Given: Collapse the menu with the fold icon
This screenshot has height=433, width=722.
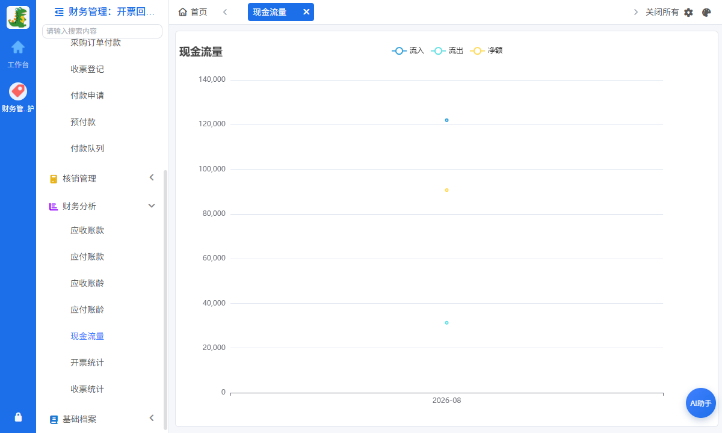Looking at the screenshot, I should coord(59,11).
